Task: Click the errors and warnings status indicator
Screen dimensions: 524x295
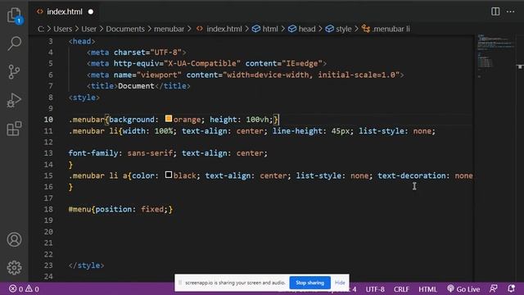Action: (x=24, y=289)
